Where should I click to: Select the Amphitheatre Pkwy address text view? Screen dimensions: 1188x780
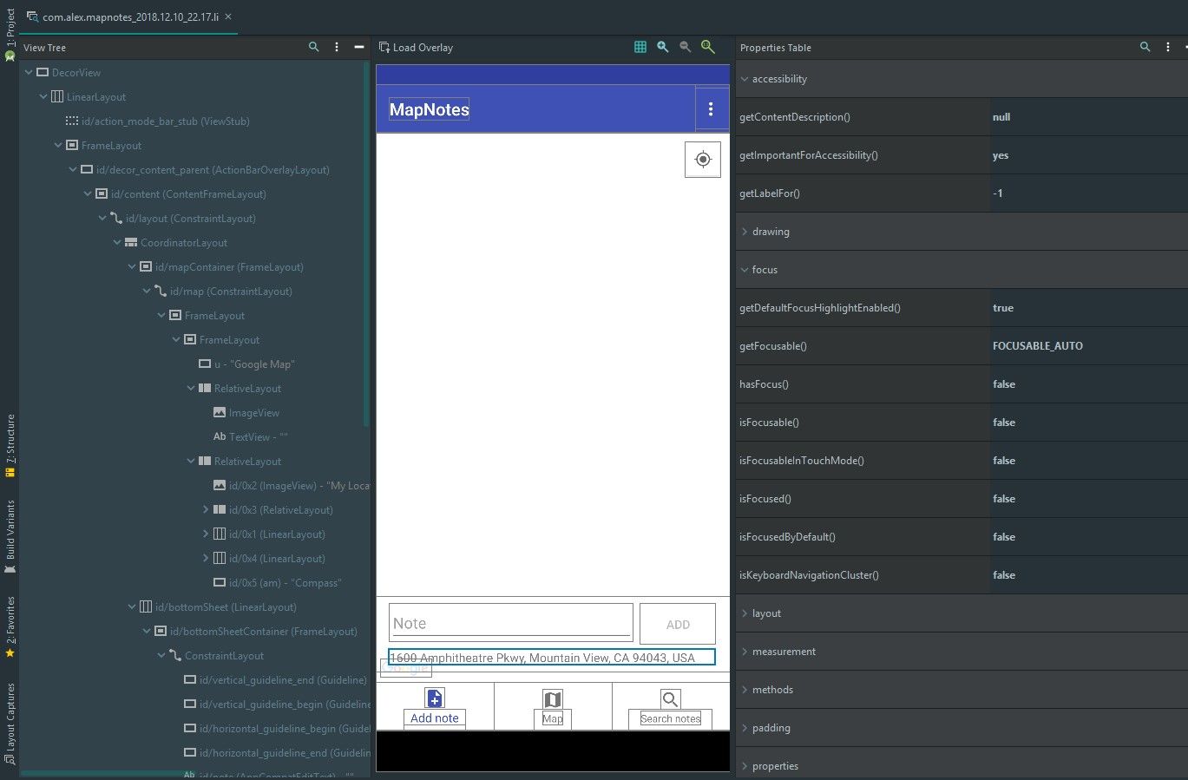pos(552,658)
